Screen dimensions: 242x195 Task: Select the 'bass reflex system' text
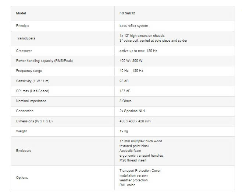(x=134, y=26)
